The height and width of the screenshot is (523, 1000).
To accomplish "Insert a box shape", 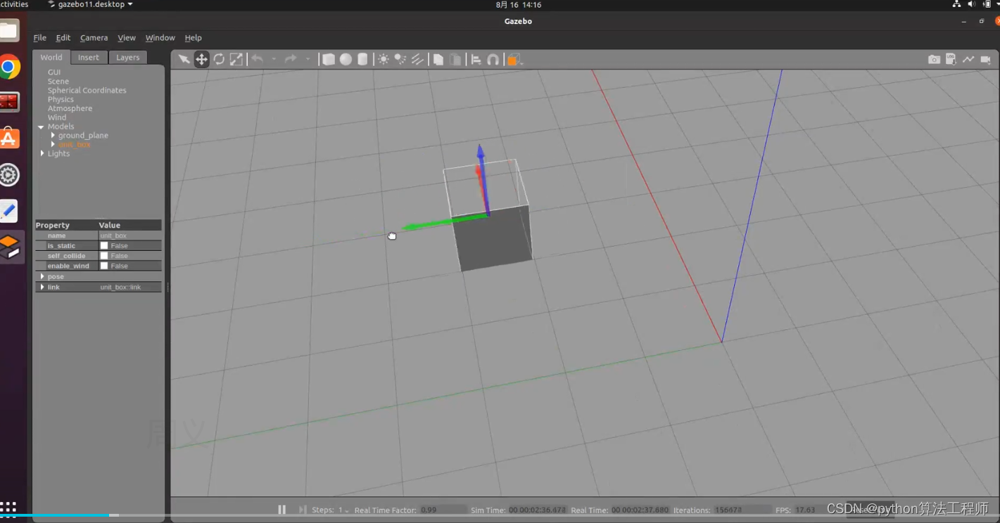I will pyautogui.click(x=329, y=60).
